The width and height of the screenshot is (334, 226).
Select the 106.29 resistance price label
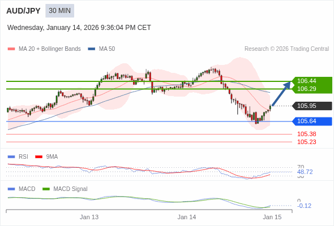pos(306,89)
